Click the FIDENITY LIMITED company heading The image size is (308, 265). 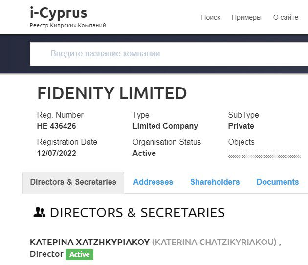[x=112, y=93]
